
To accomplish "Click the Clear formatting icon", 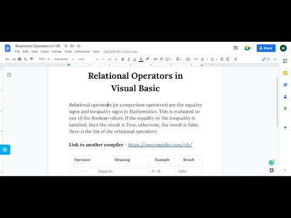I will (235, 59).
